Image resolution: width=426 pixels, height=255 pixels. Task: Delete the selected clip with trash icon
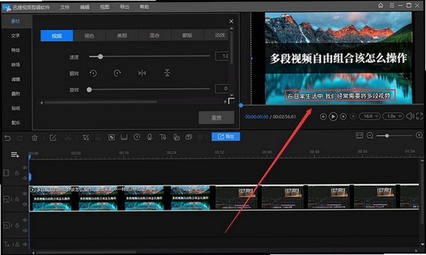(35, 138)
